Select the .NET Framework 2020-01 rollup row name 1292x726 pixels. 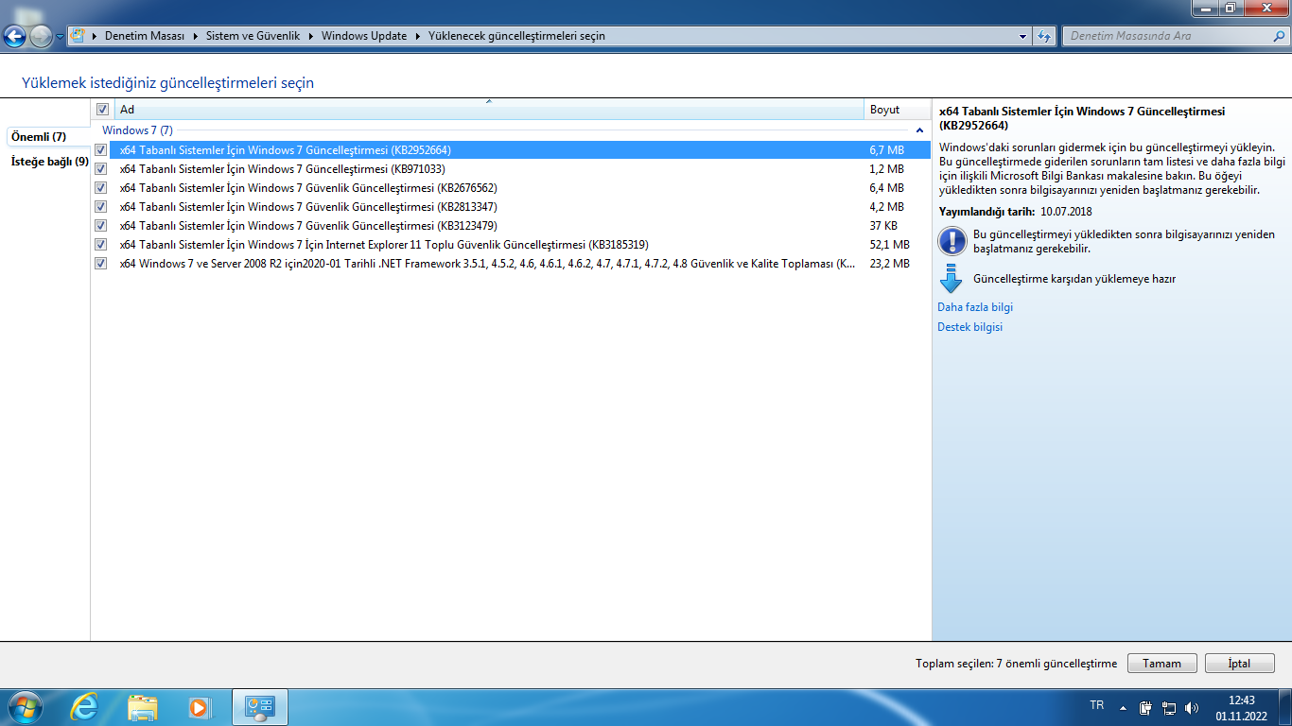point(488,263)
